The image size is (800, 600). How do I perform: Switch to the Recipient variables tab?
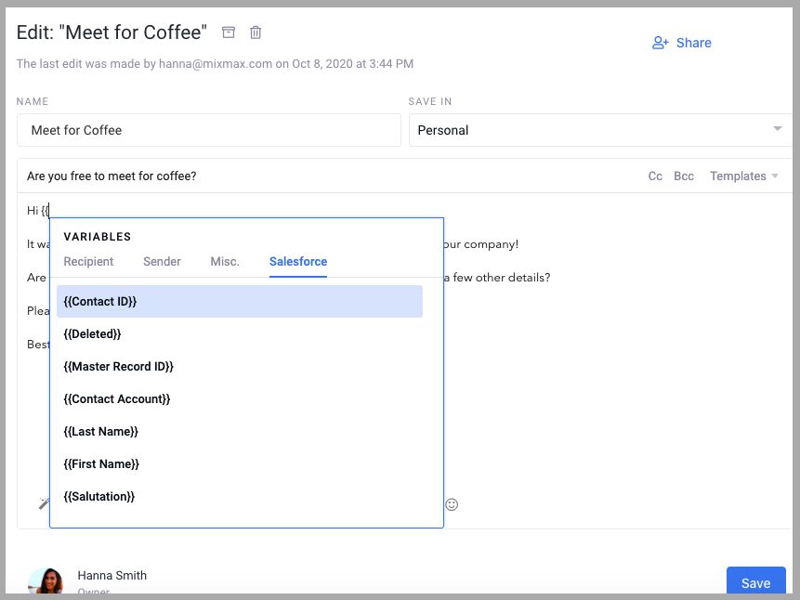pos(88,261)
